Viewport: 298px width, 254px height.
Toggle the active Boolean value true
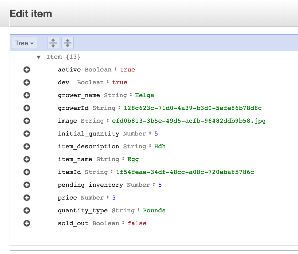tap(127, 70)
